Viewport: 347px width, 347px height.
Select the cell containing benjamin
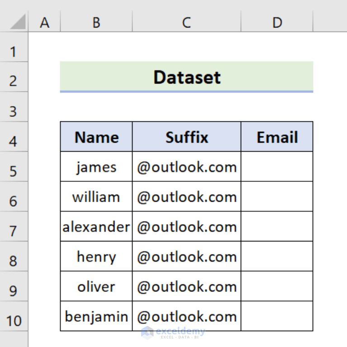tap(96, 316)
